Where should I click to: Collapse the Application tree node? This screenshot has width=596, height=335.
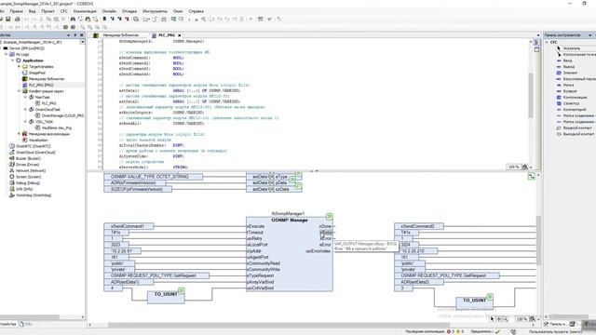coord(12,60)
